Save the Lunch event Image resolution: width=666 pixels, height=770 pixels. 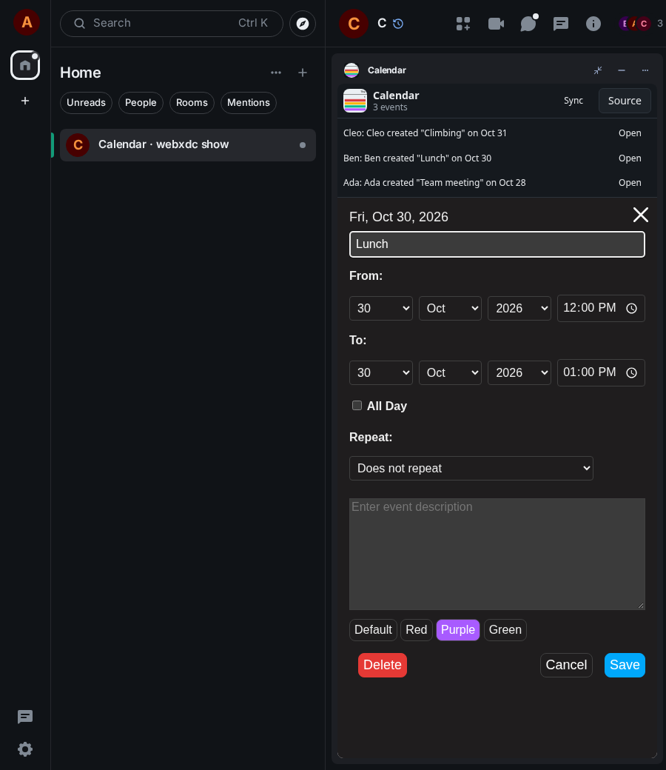(625, 665)
